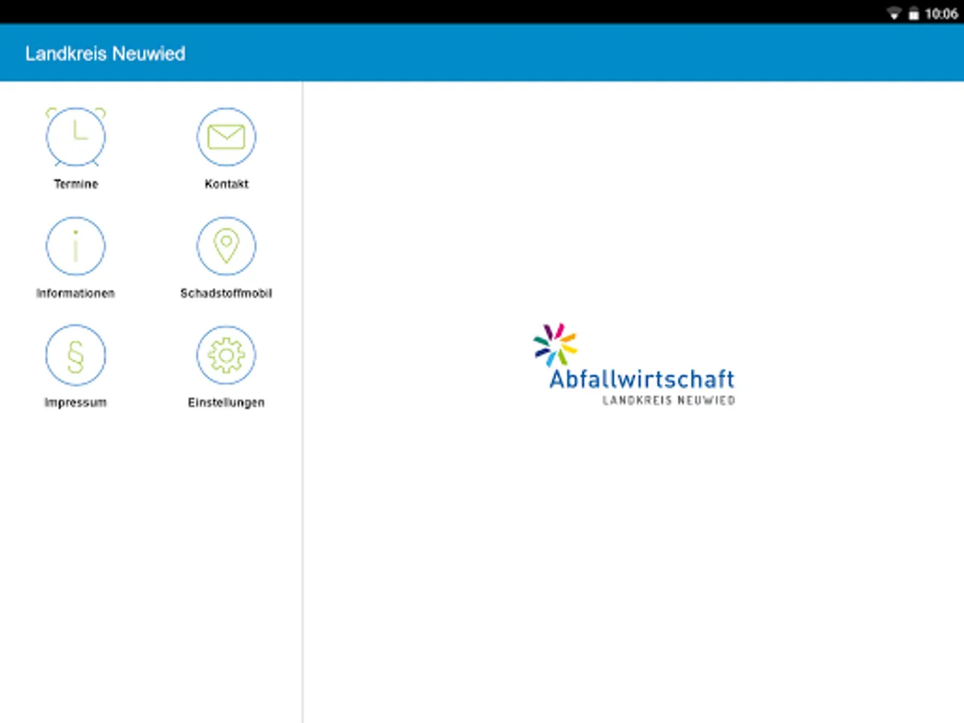Screen dimensions: 964x723
Task: Open the Schadstoffmobil location pin icon
Action: tap(227, 247)
